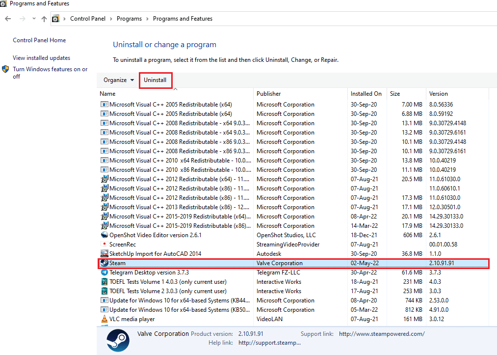Expand the chevron after Programs breadcrumb

click(147, 19)
